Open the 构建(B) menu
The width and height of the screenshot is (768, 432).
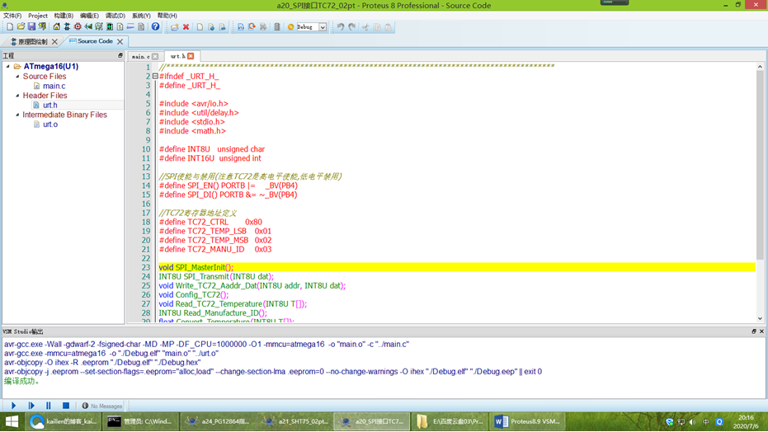pos(64,16)
